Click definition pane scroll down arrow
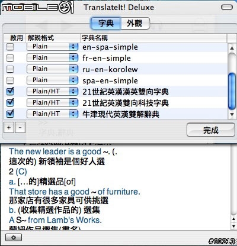Image resolution: width=237 pixels, height=246 pixels. point(233,226)
